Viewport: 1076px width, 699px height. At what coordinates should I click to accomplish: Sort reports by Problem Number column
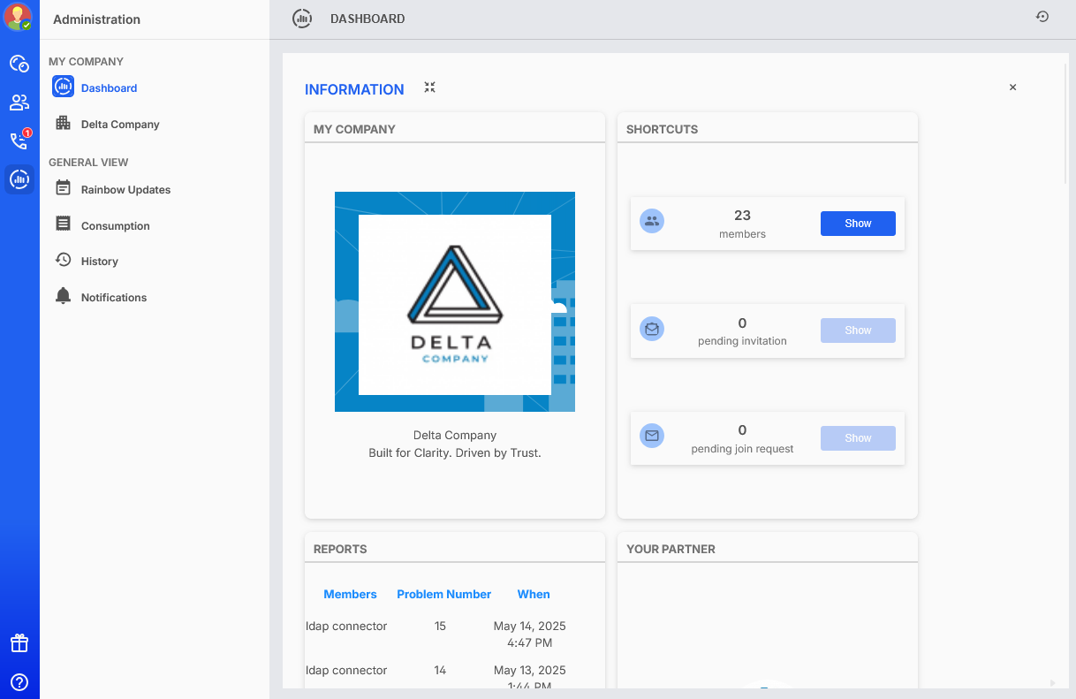click(443, 595)
